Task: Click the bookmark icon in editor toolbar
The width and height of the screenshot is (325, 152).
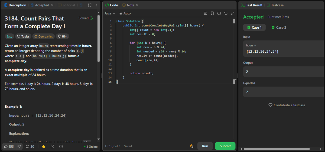Action: [x=212, y=13]
